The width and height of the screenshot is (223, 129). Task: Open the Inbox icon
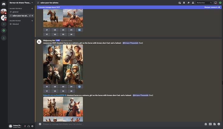tap(216, 3)
